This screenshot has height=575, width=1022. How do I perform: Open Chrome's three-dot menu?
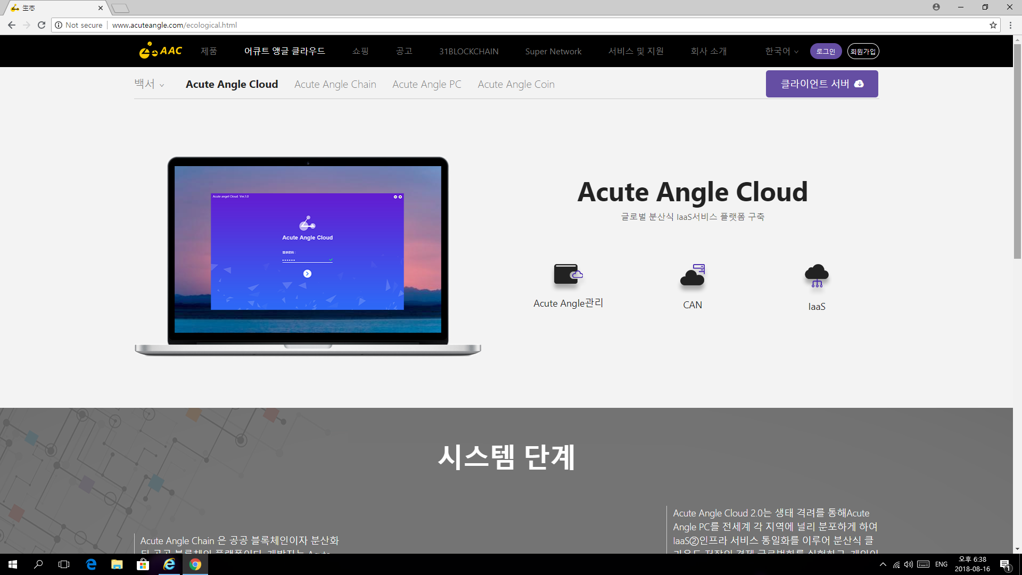1010,25
